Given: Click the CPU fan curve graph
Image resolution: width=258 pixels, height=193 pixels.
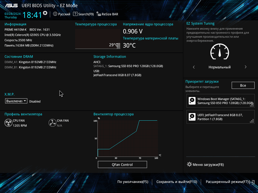Looking at the screenshot, I should click(x=128, y=138).
